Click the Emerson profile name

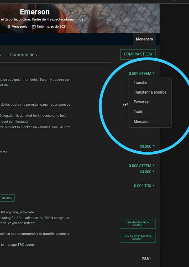[35, 12]
